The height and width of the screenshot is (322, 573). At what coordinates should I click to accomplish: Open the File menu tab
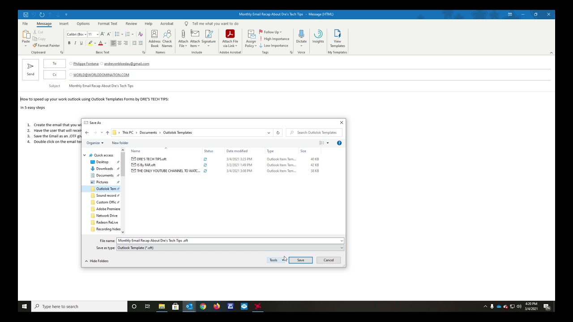(x=25, y=24)
